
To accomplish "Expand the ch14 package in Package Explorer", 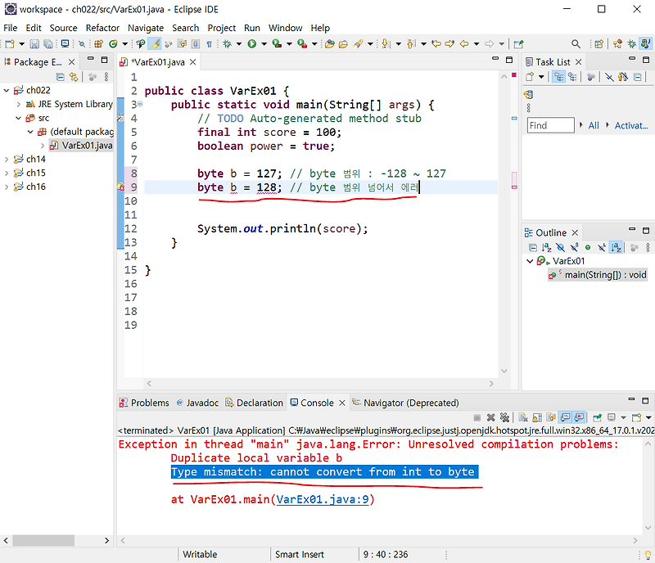I will (x=7, y=160).
